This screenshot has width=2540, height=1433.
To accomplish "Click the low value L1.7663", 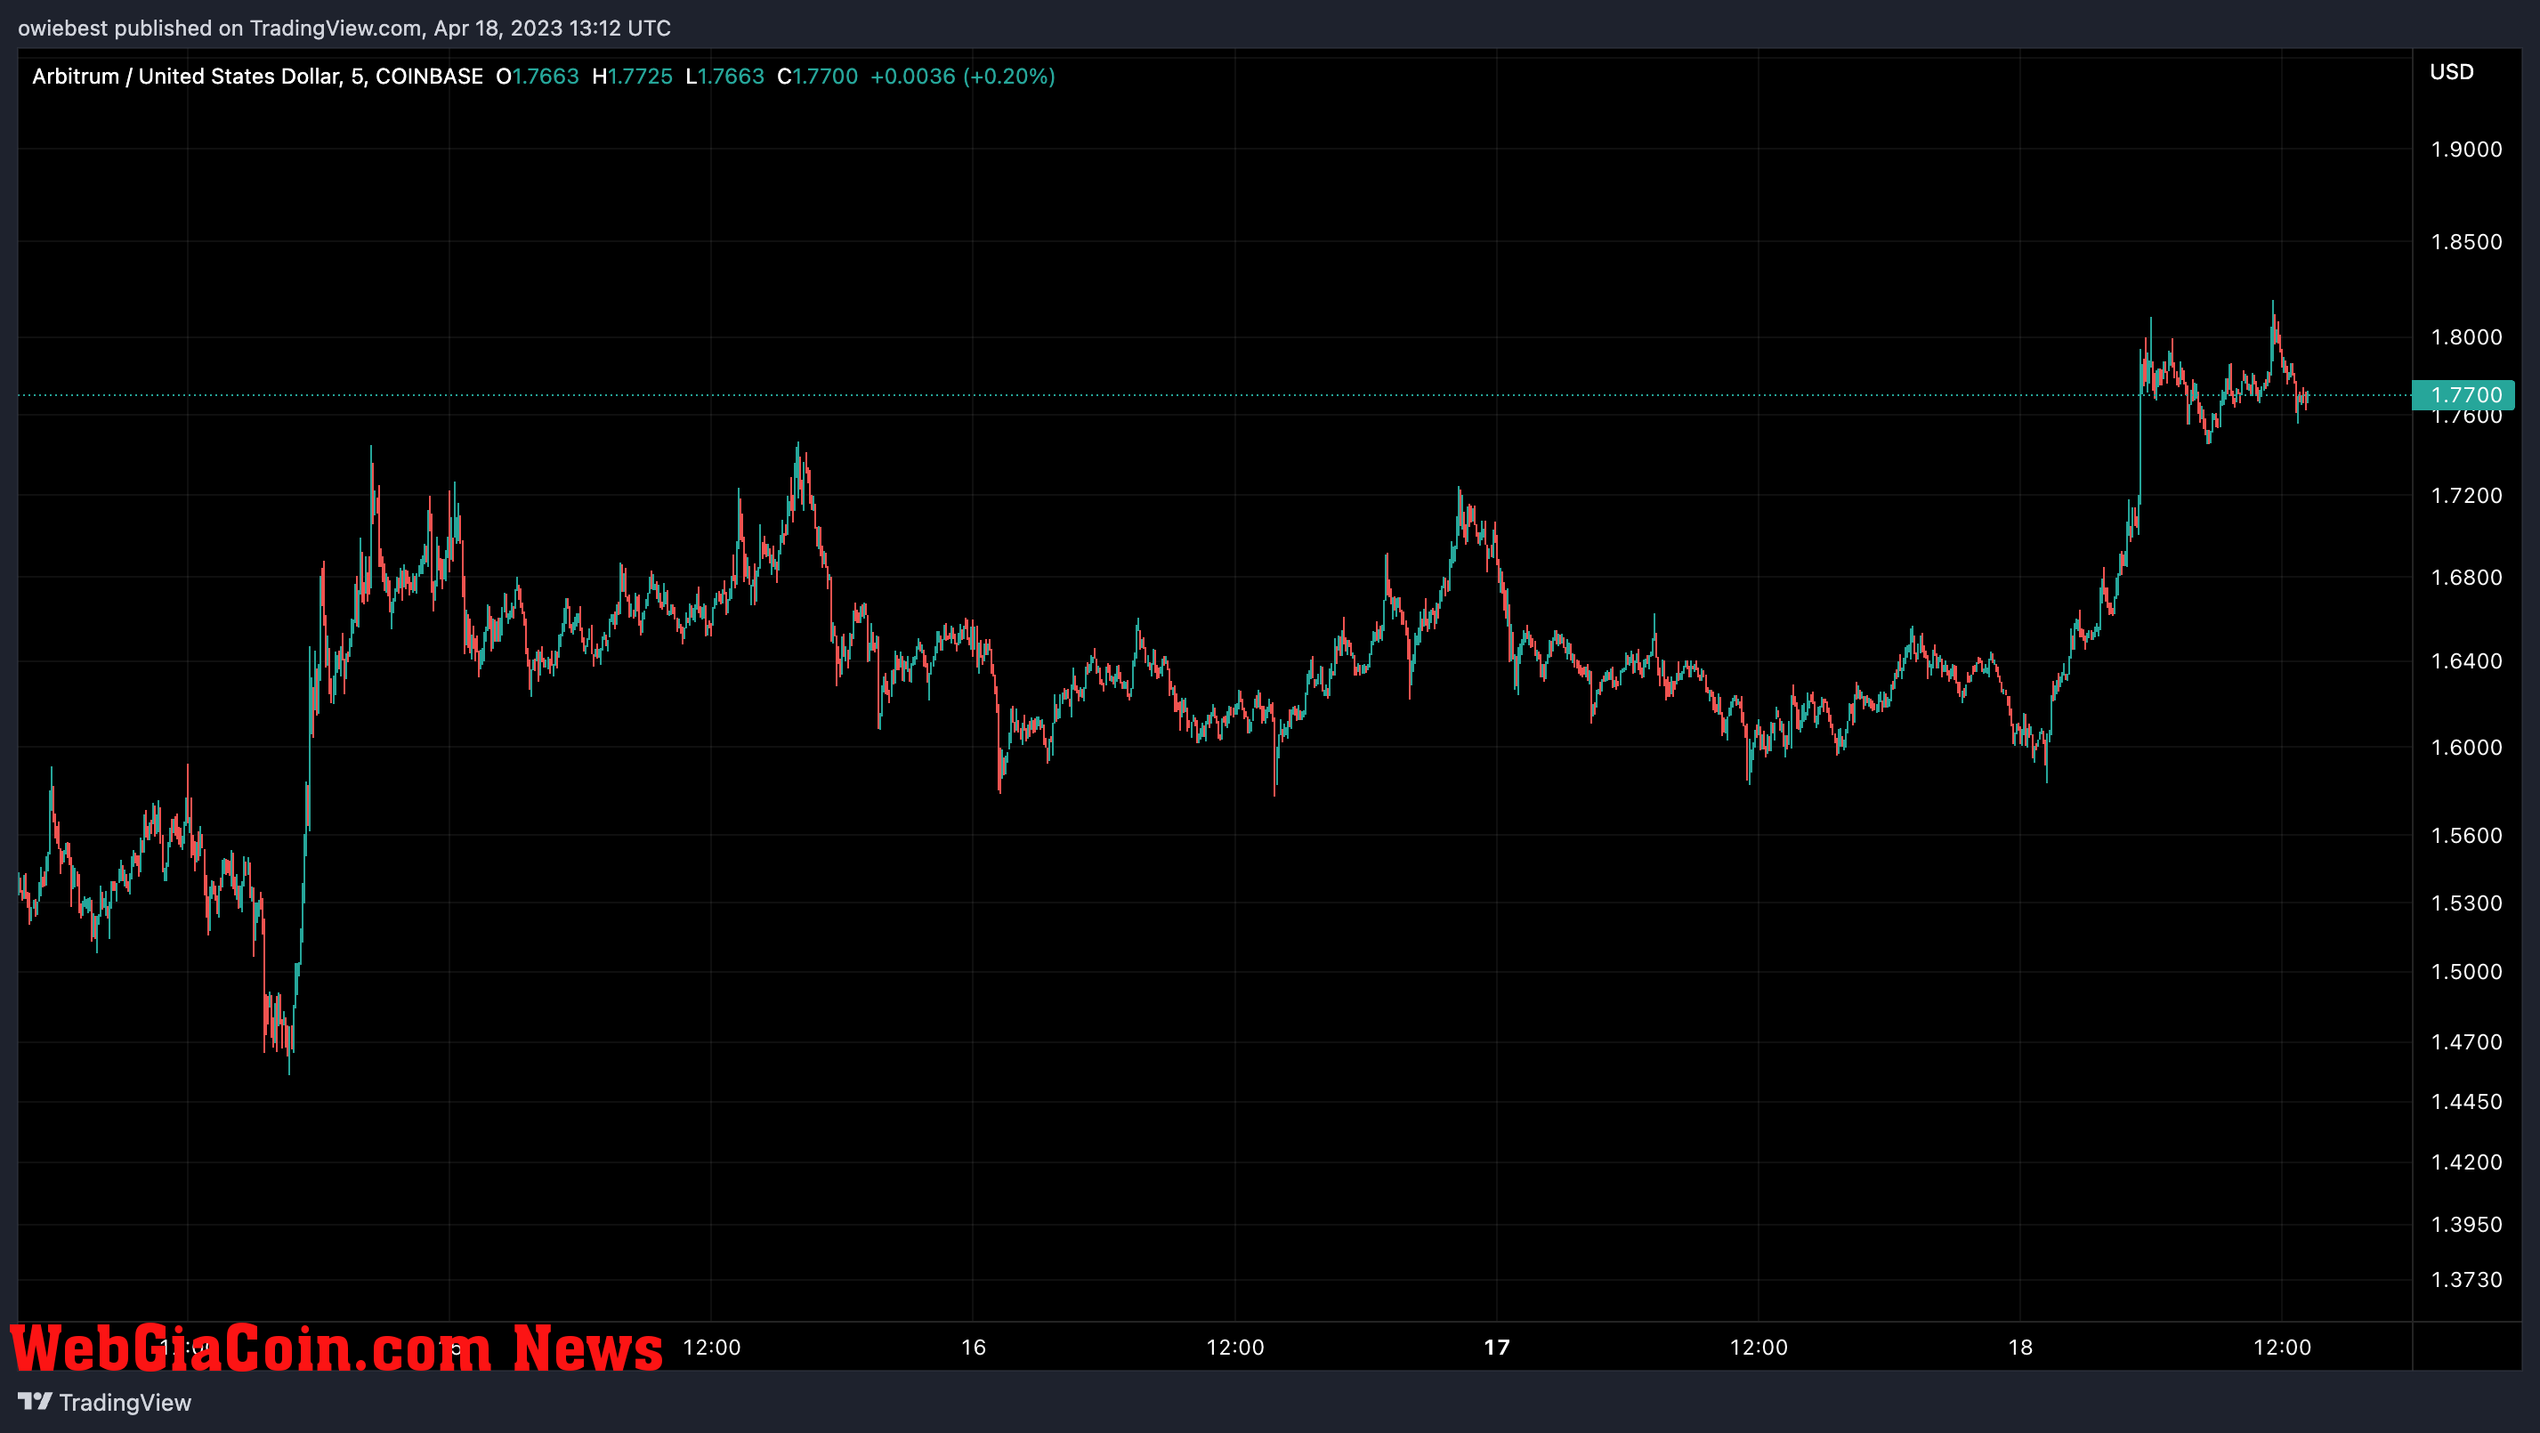I will [x=724, y=76].
